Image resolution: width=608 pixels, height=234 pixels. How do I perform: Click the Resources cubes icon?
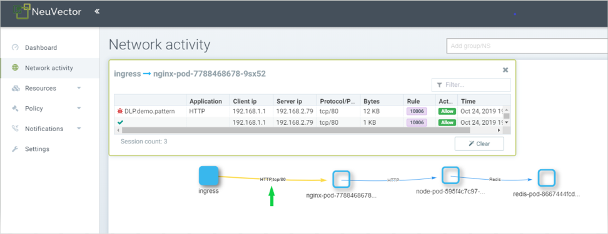pyautogui.click(x=16, y=88)
